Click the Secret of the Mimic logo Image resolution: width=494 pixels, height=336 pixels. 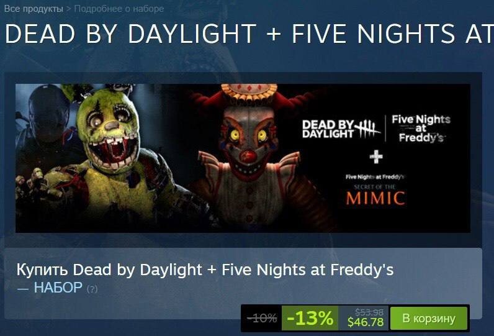[375, 190]
